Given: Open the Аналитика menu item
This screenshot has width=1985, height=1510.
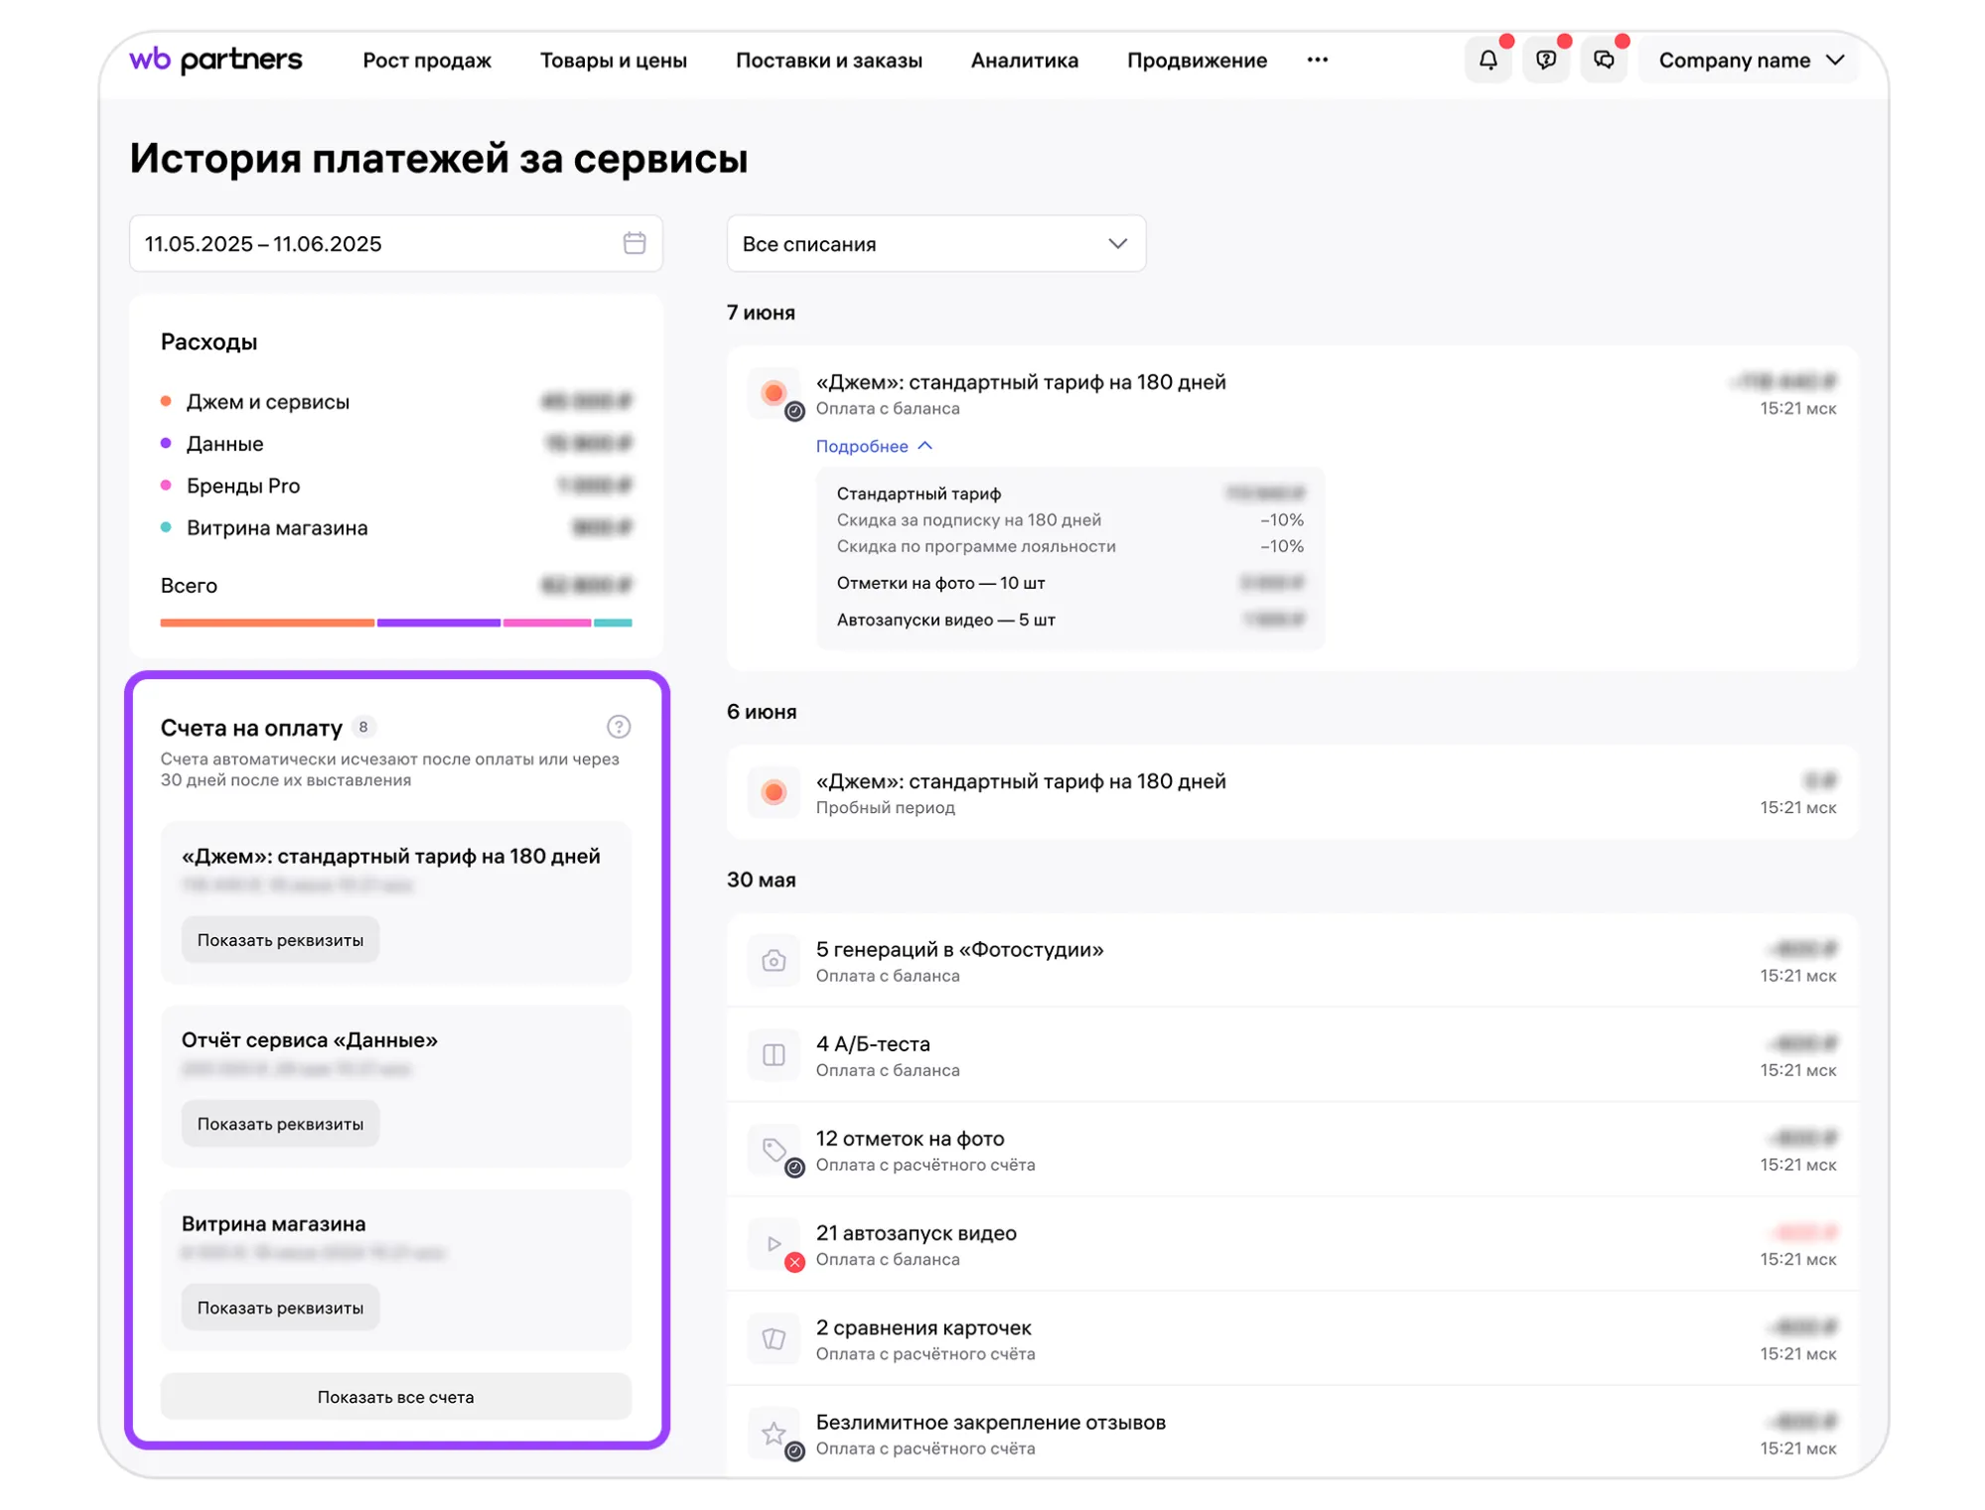Looking at the screenshot, I should point(1024,61).
